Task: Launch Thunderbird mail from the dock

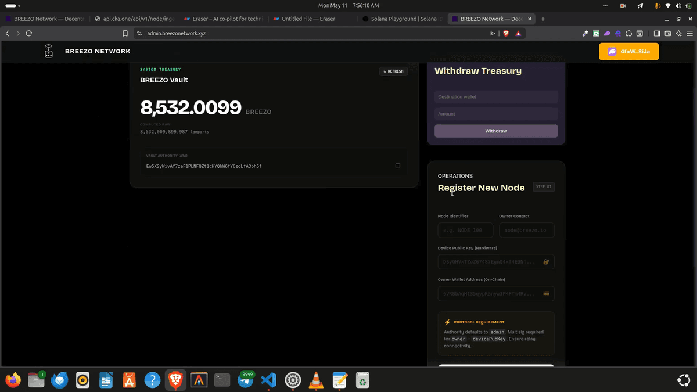Action: coord(59,380)
